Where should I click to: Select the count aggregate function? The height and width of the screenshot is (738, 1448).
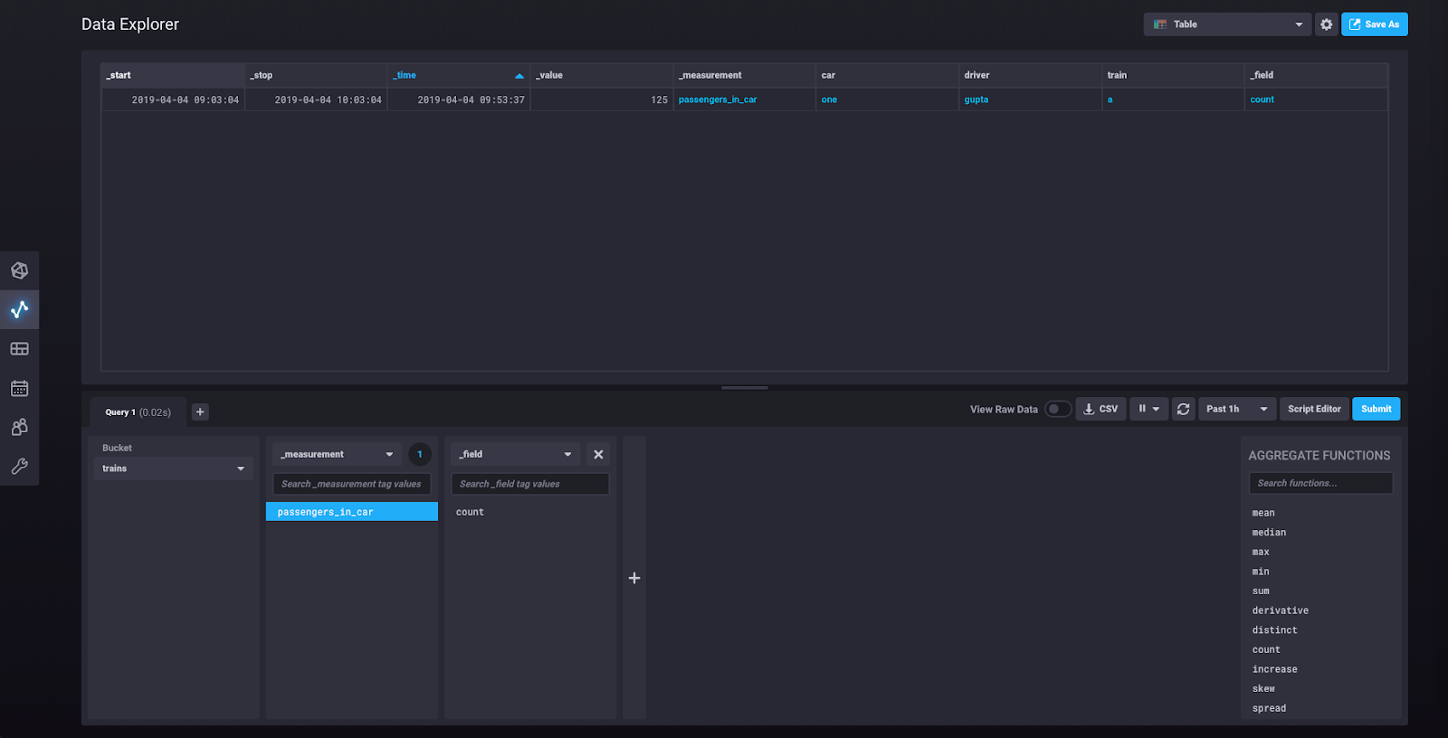pos(1266,649)
